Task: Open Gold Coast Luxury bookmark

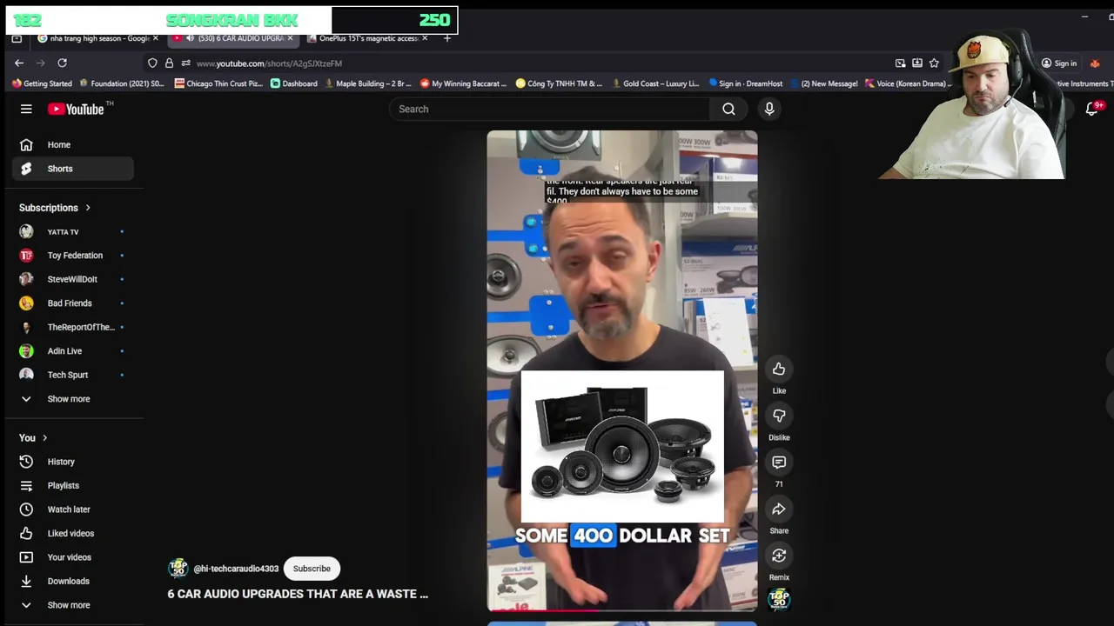Action: click(x=654, y=83)
